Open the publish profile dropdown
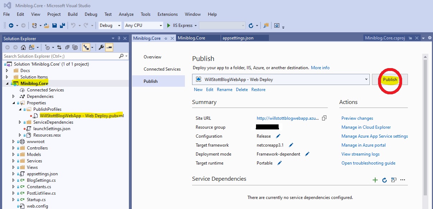The width and height of the screenshot is (433, 209). click(366, 80)
